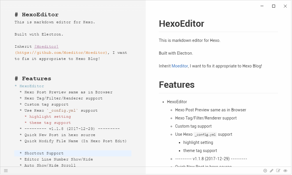This screenshot has height=175, width=292.
Task: Click the 'Built with Electron.' line in editor
Action: click(x=39, y=34)
